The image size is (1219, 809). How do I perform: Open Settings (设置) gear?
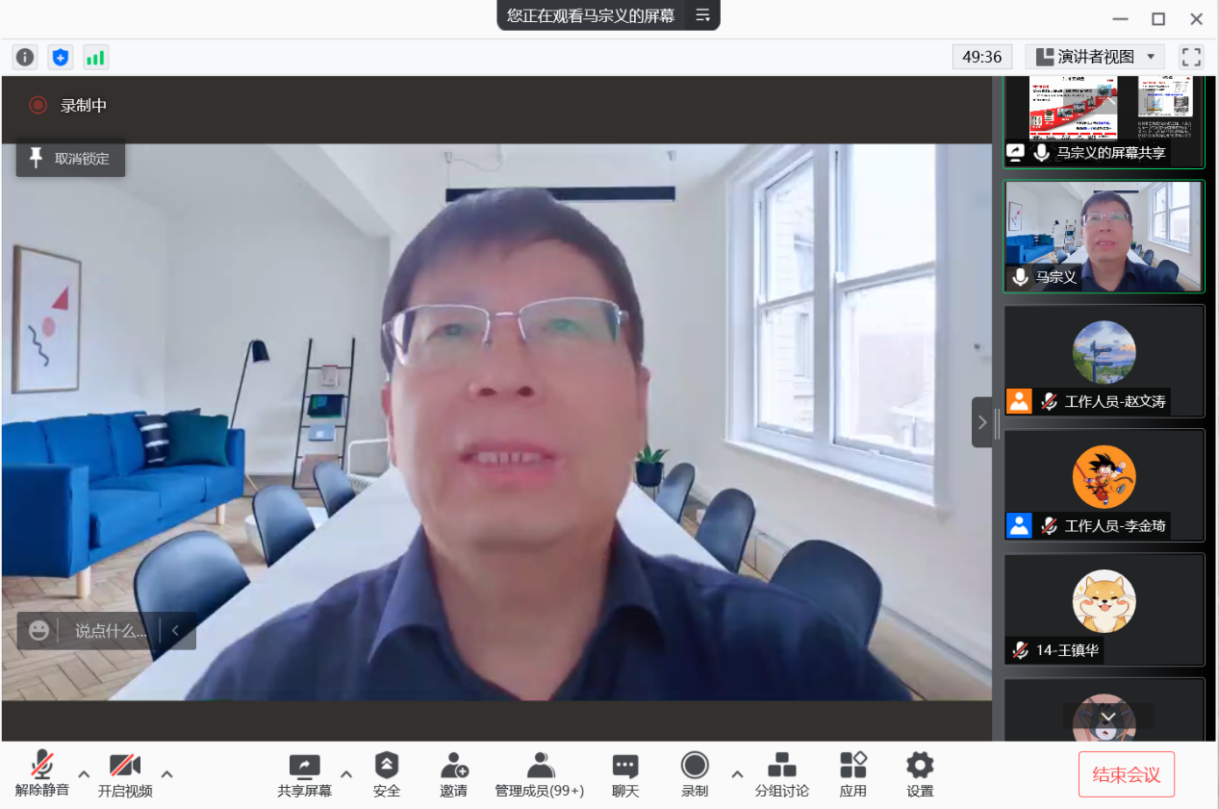coord(920,774)
